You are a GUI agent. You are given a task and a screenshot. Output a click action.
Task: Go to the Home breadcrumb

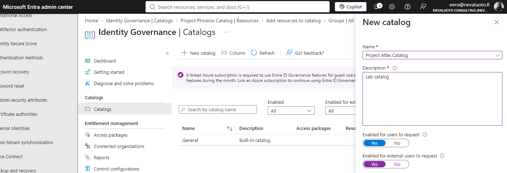[91, 20]
